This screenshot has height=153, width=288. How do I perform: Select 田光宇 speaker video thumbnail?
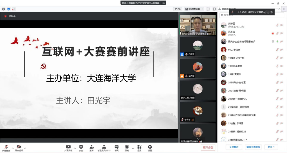click(197, 25)
